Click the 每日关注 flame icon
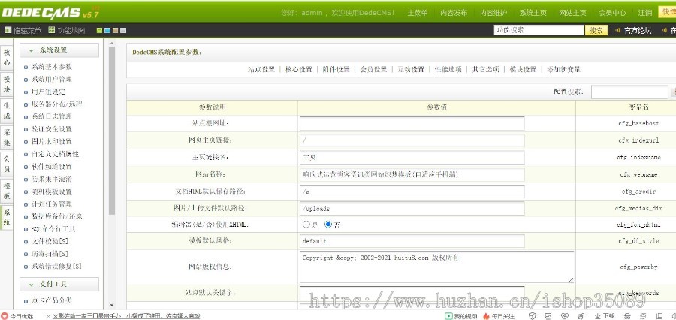Image resolution: width=676 pixels, height=320 pixels. coord(486,316)
